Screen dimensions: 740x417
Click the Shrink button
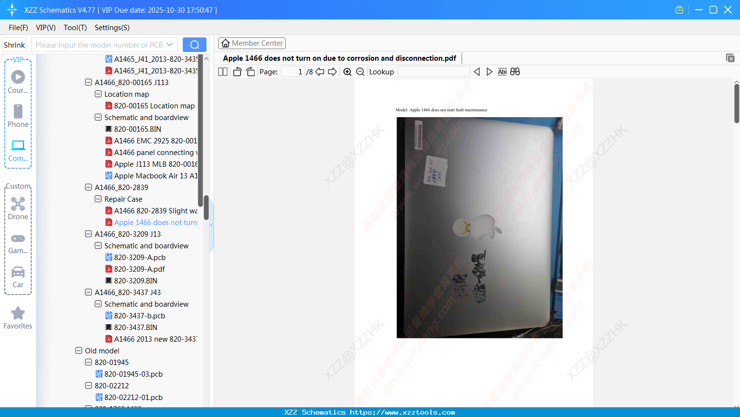pyautogui.click(x=15, y=45)
